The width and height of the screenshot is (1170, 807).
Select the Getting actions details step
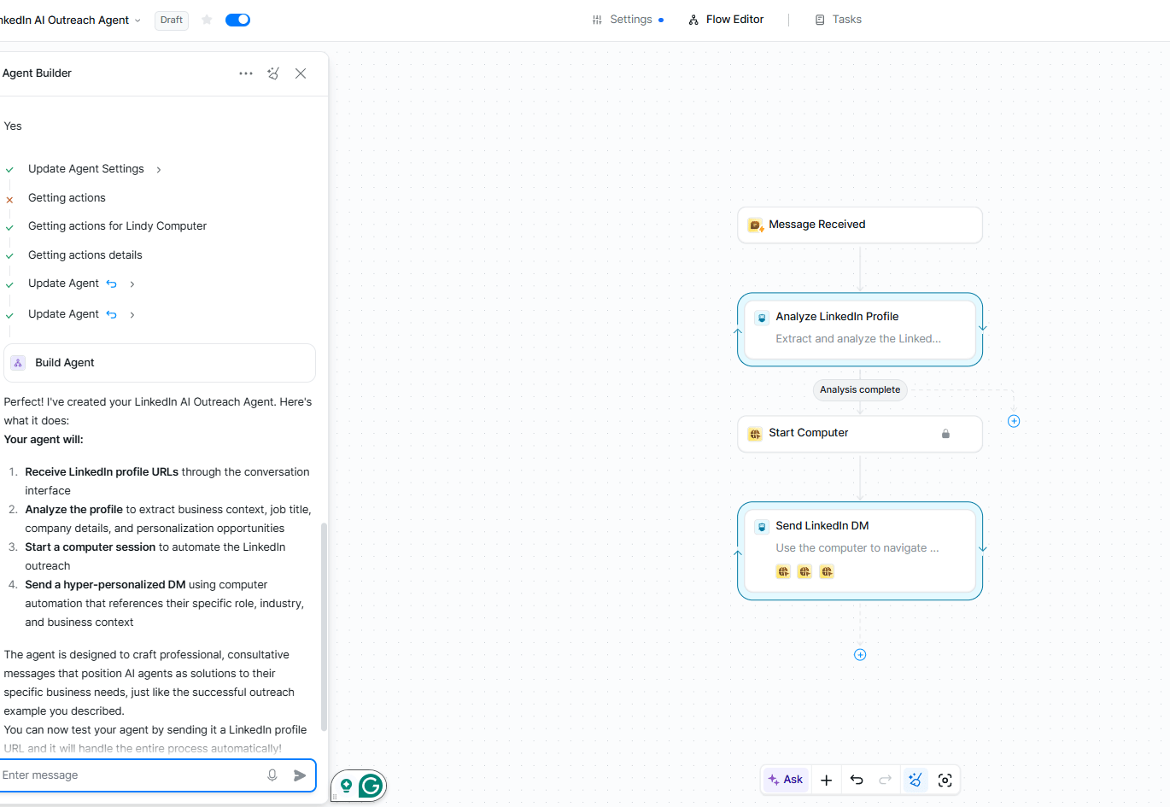pos(85,255)
